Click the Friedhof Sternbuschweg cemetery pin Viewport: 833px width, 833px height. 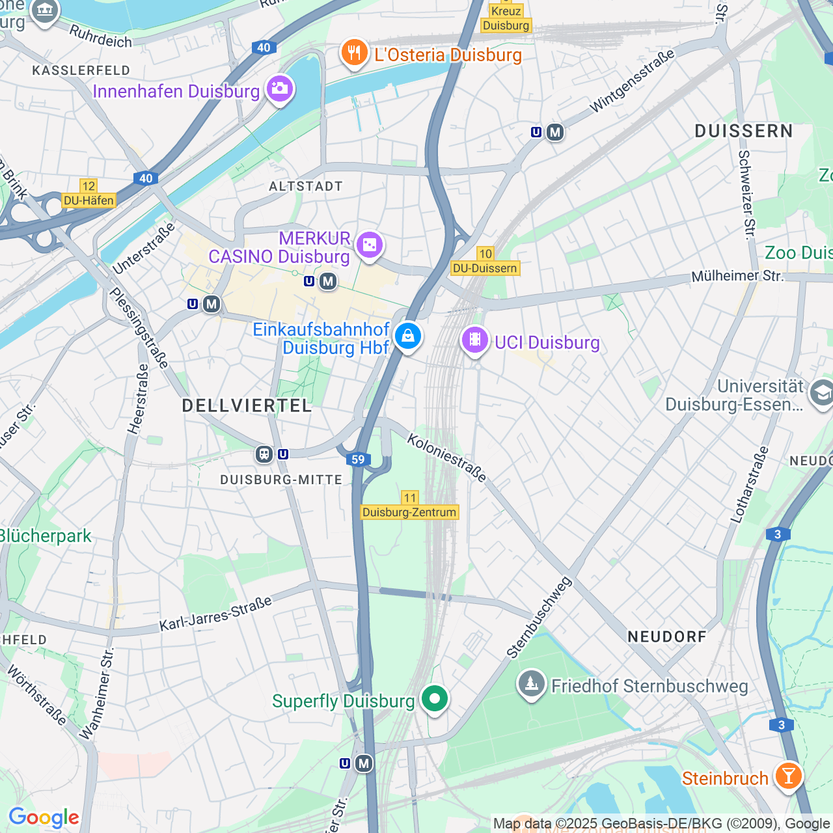532,685
